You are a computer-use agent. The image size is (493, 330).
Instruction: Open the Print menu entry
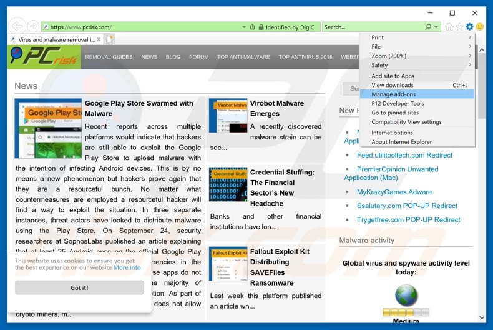(x=417, y=37)
